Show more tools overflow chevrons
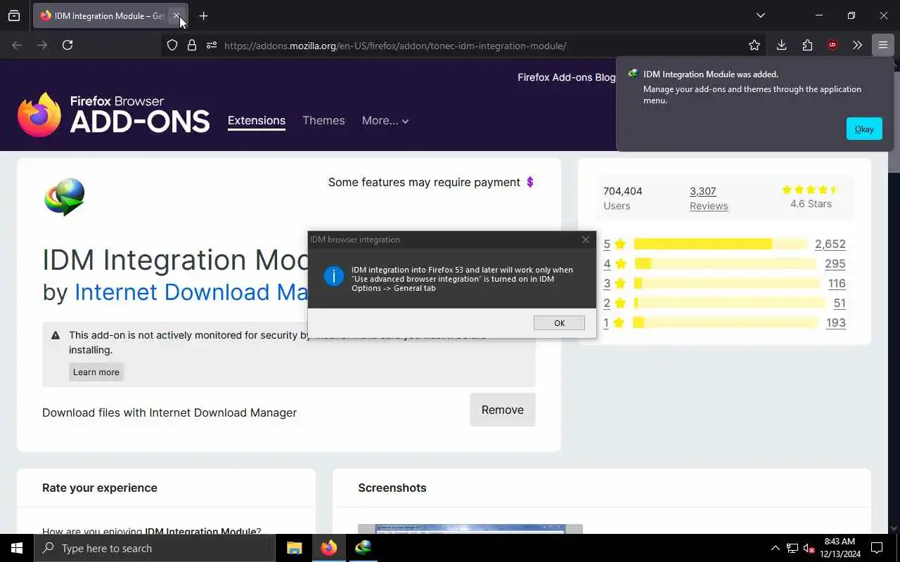Screen dimensions: 900x562 pyautogui.click(x=857, y=45)
